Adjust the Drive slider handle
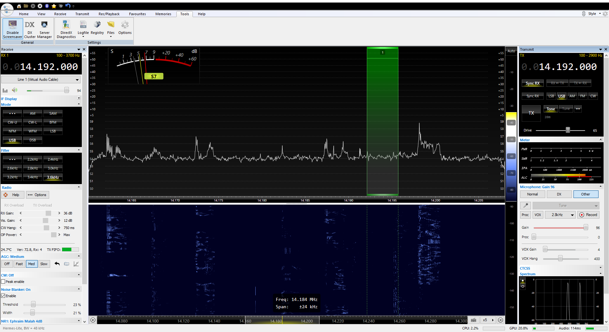 [x=568, y=130]
